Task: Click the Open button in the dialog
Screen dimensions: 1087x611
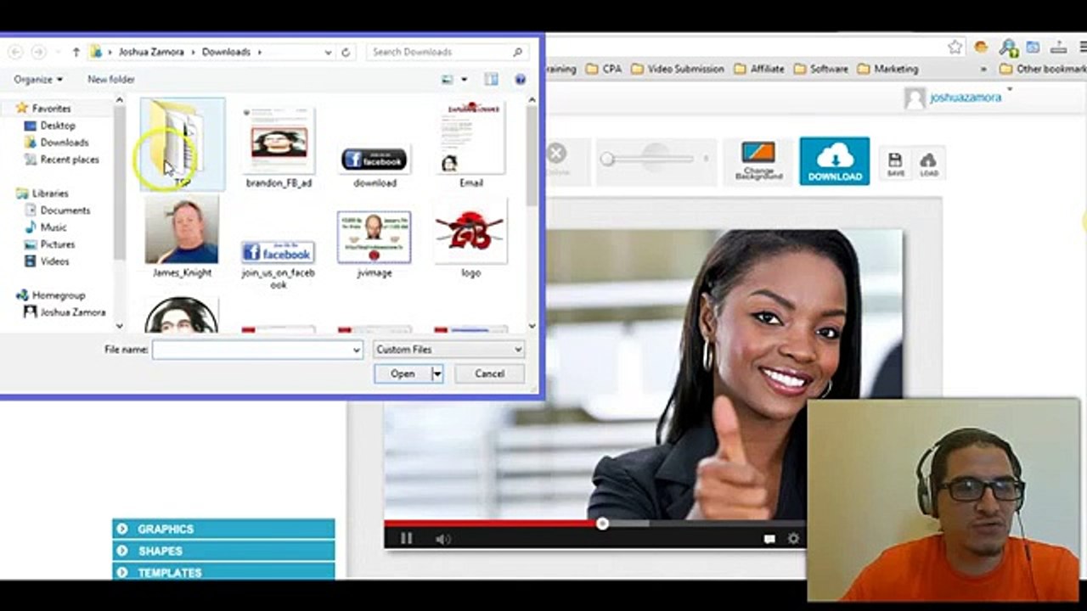Action: tap(403, 373)
